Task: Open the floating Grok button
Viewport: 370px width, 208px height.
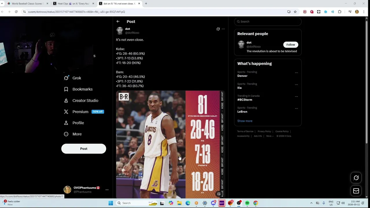Action: click(x=356, y=178)
